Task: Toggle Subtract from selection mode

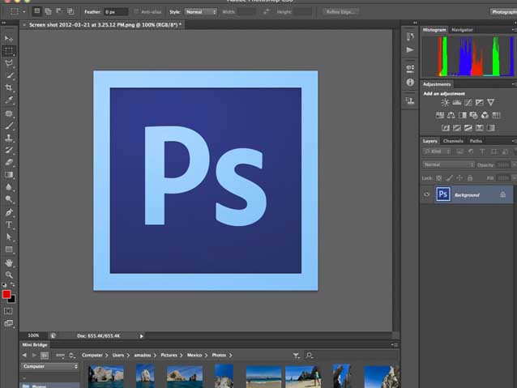Action: [x=59, y=11]
